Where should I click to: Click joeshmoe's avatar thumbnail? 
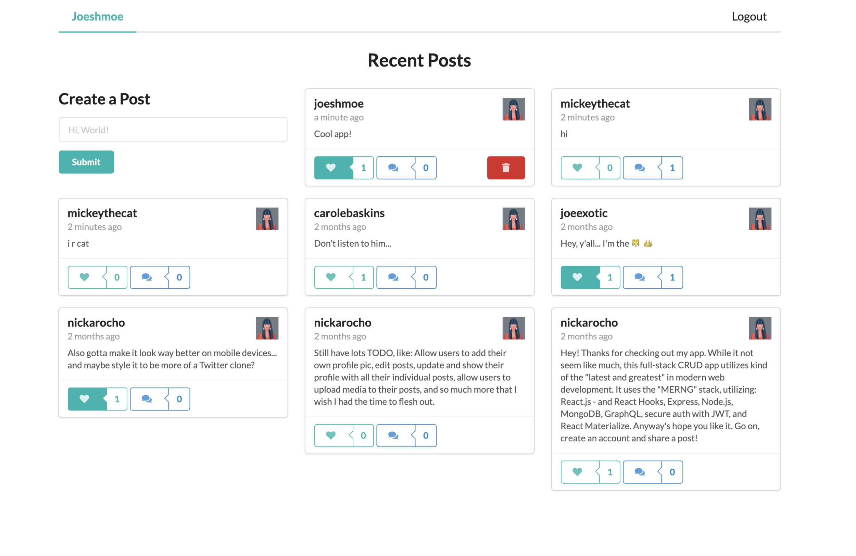514,109
